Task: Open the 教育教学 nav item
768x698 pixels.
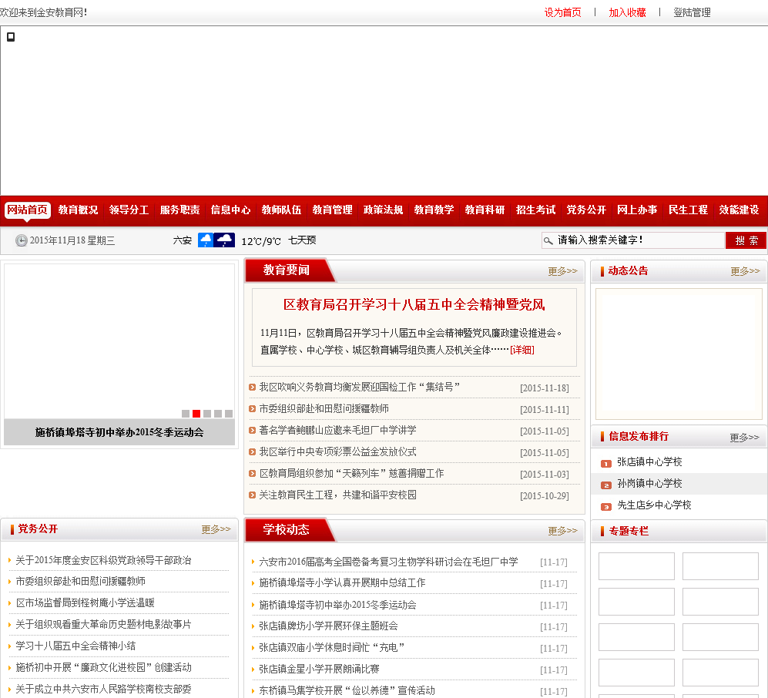Action: (434, 210)
